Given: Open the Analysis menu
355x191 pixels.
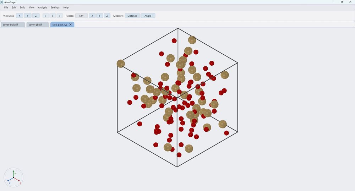Looking at the screenshot, I should 42,7.
